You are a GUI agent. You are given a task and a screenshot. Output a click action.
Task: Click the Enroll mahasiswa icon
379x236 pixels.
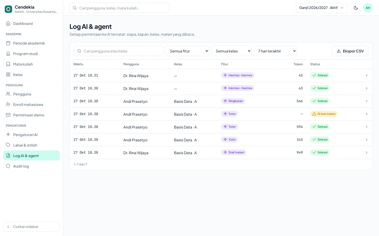click(x=8, y=105)
